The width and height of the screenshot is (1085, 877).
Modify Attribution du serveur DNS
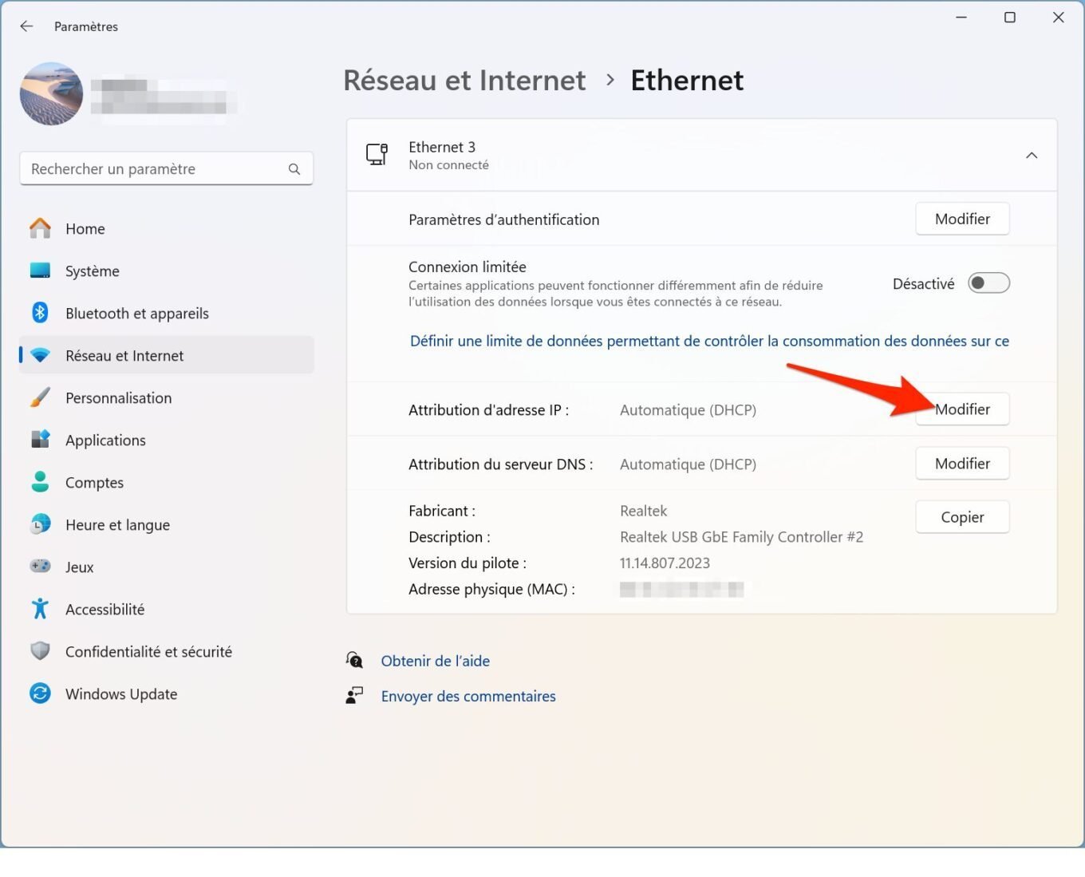(x=962, y=464)
